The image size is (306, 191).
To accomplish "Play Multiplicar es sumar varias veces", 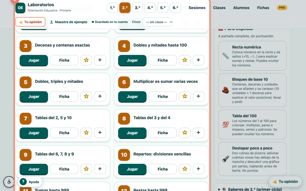I will [132, 96].
